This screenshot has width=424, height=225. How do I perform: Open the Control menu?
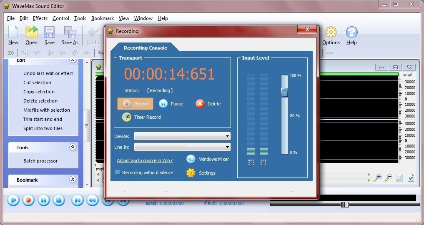(x=61, y=18)
